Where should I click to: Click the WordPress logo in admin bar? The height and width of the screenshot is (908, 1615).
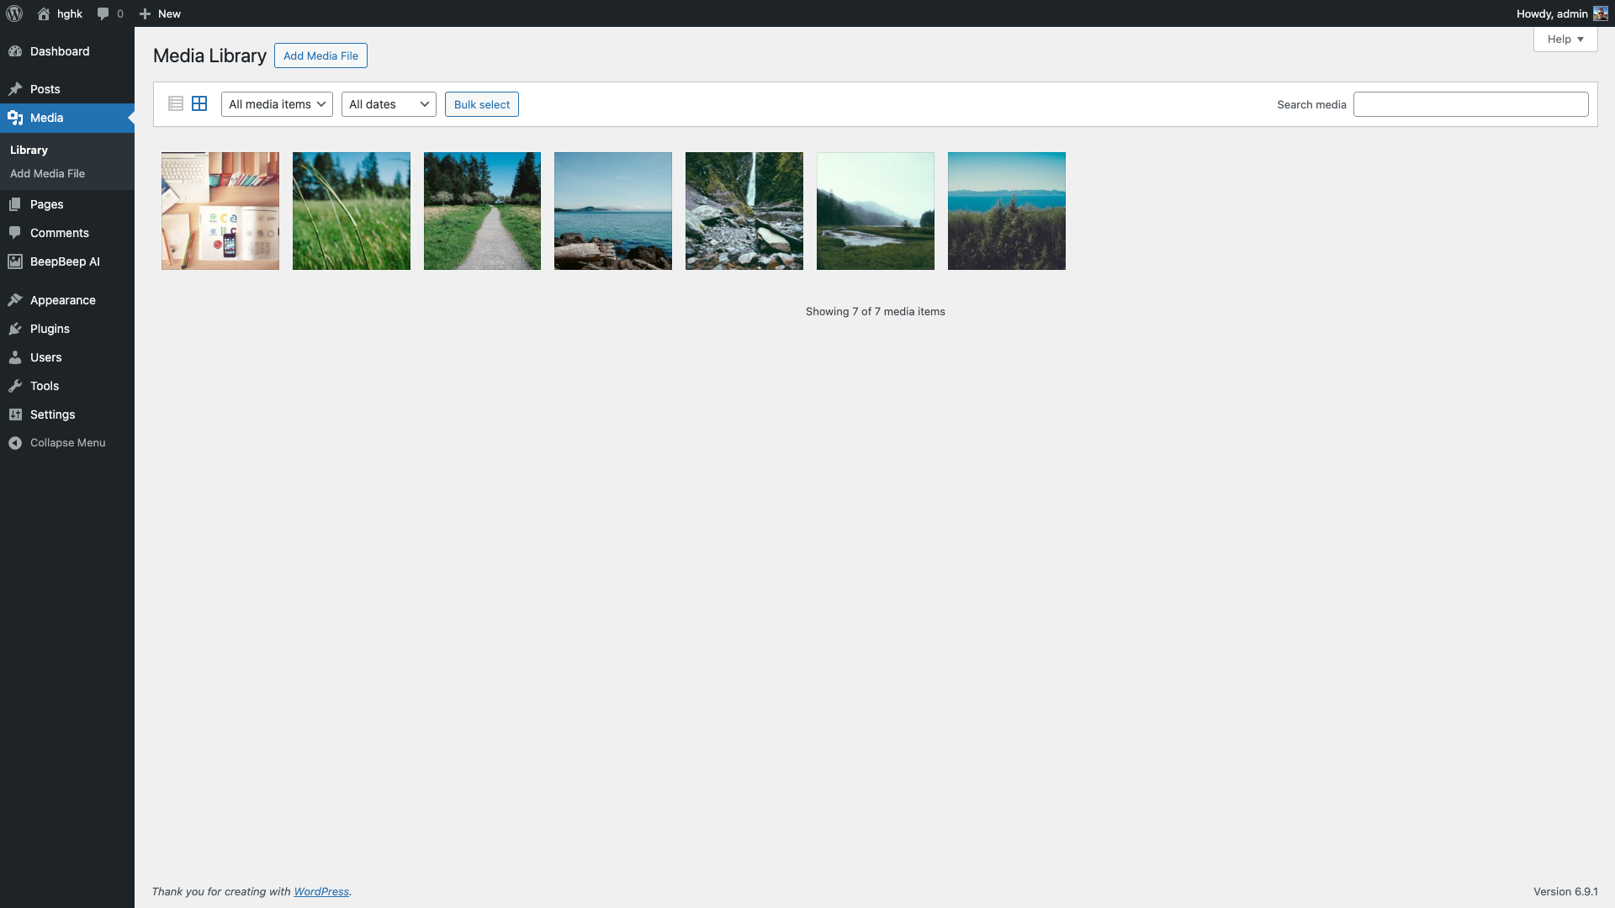[13, 13]
